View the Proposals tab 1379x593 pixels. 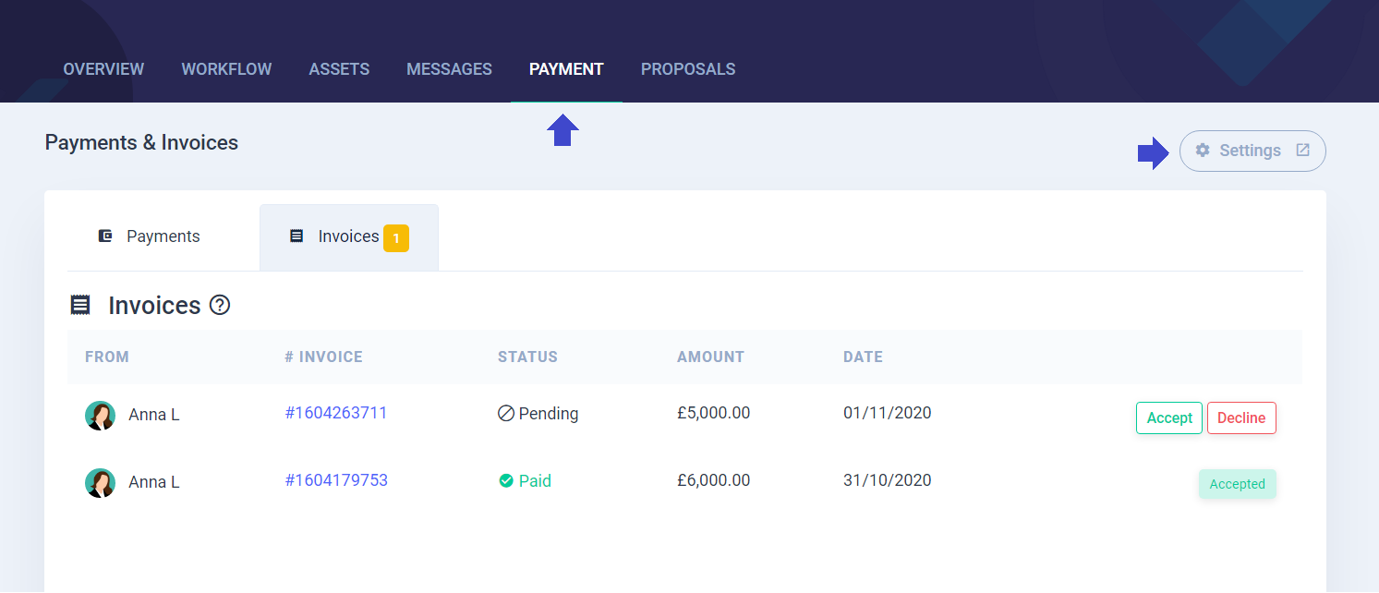[688, 69]
